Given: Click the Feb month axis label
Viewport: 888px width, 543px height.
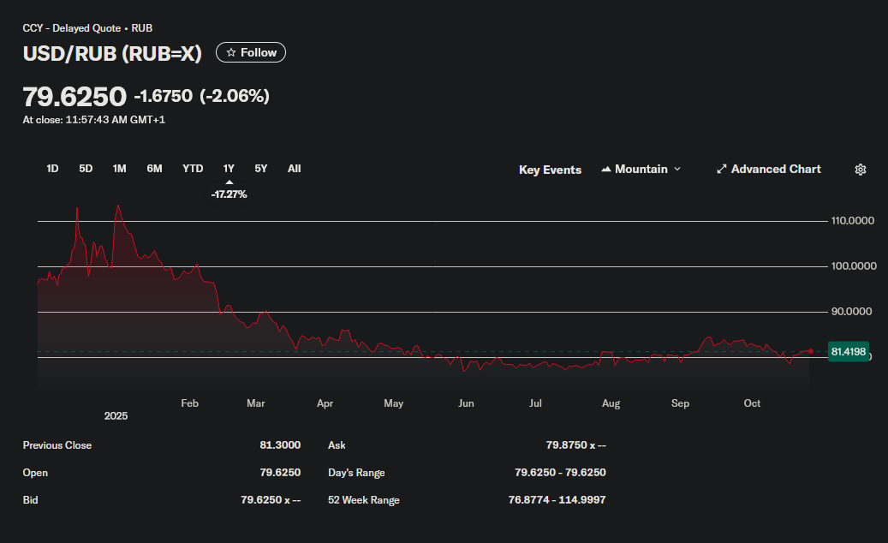Looking at the screenshot, I should 190,403.
